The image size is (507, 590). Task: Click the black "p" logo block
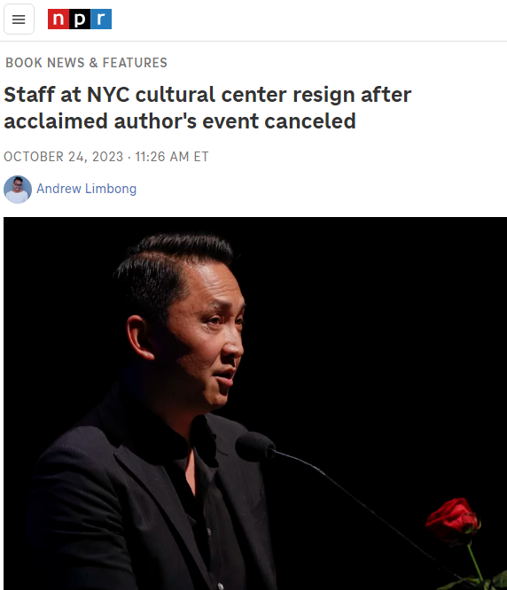pos(80,19)
